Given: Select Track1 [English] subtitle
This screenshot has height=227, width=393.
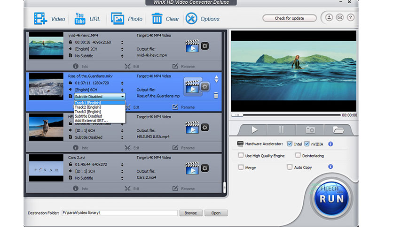Looking at the screenshot, I should 100,103.
